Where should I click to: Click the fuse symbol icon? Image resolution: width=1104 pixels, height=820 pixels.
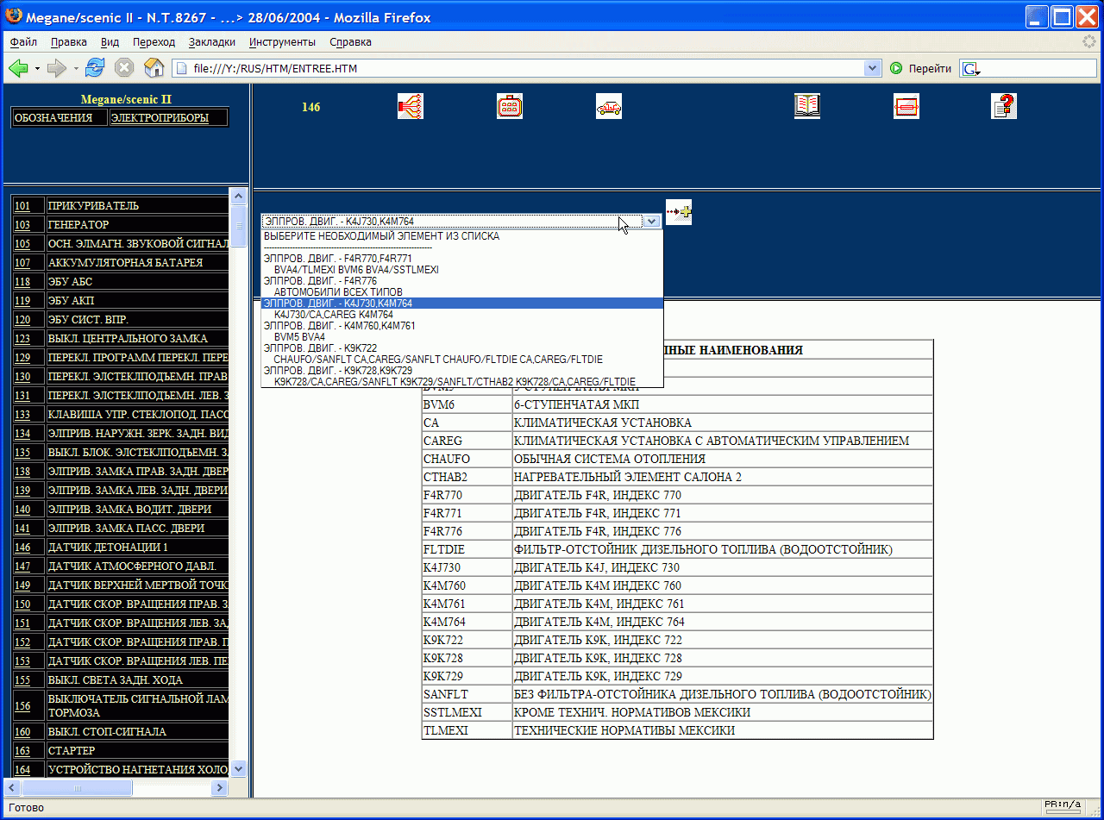point(906,106)
